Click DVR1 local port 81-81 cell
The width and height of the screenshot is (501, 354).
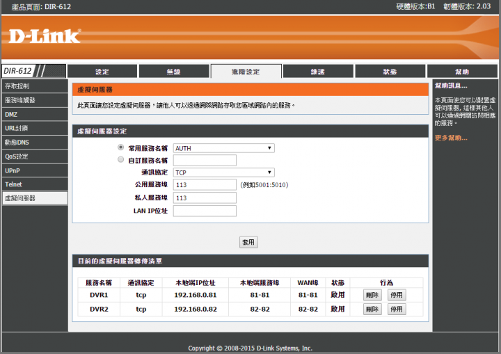[260, 295]
